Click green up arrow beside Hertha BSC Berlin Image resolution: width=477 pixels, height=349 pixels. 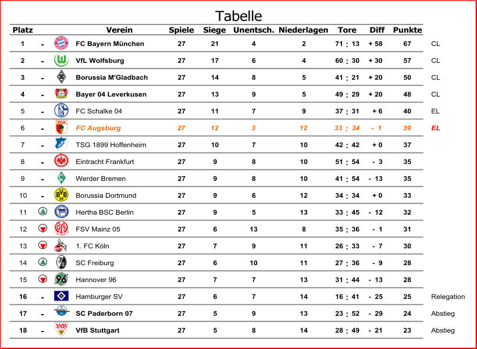(42, 211)
